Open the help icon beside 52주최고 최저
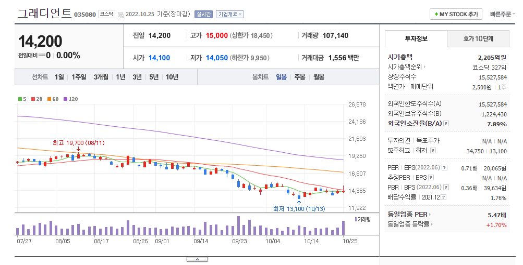Viewport: 523px width, 265px height. [433, 151]
